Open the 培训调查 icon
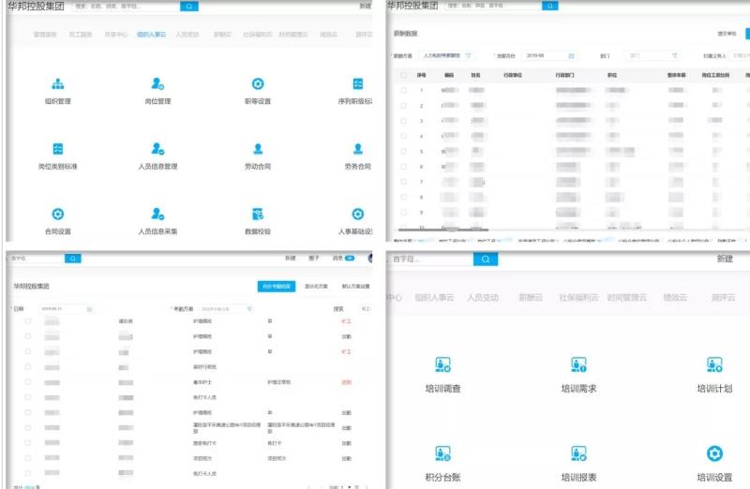750x489 pixels. (442, 364)
